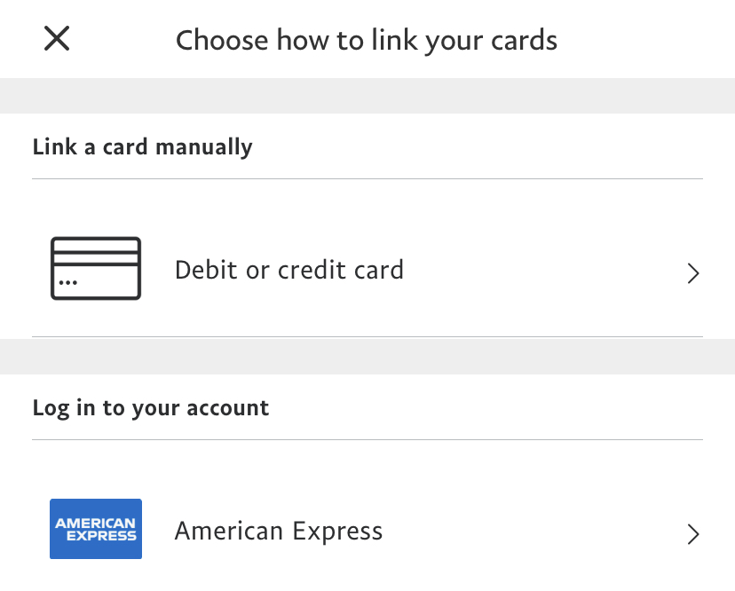Image resolution: width=735 pixels, height=591 pixels.
Task: Click the Choose how to link your cards title
Action: pyautogui.click(x=367, y=41)
